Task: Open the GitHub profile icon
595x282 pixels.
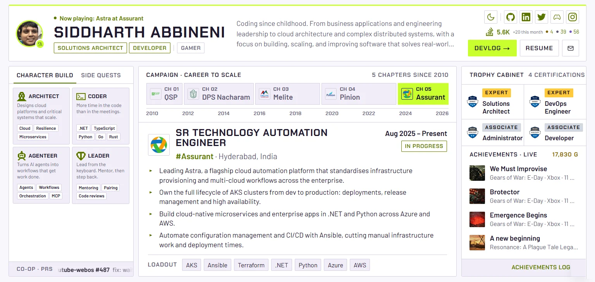Action: click(511, 17)
